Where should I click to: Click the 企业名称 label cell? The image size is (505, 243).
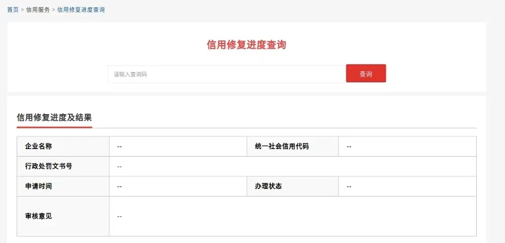(x=63, y=147)
